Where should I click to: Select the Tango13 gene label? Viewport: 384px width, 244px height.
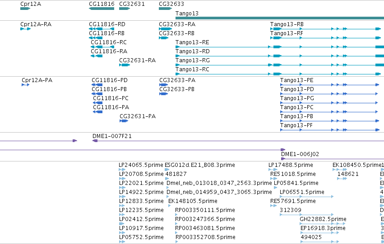coord(187,14)
